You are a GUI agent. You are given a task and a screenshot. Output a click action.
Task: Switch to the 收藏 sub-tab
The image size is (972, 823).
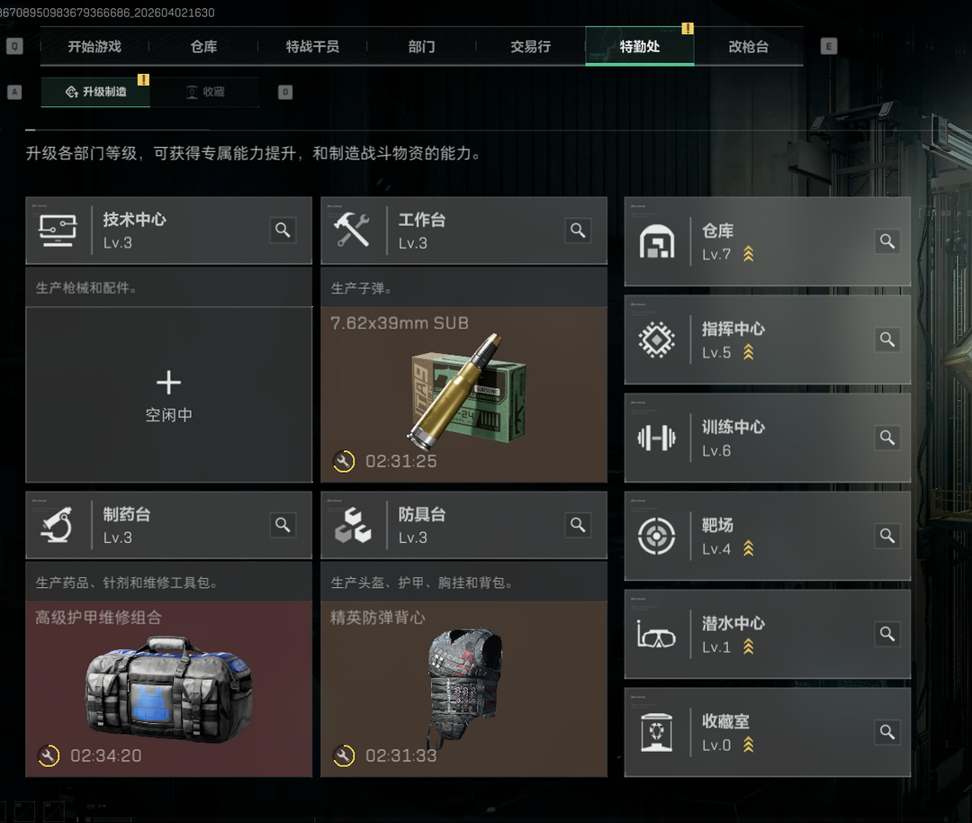205,92
